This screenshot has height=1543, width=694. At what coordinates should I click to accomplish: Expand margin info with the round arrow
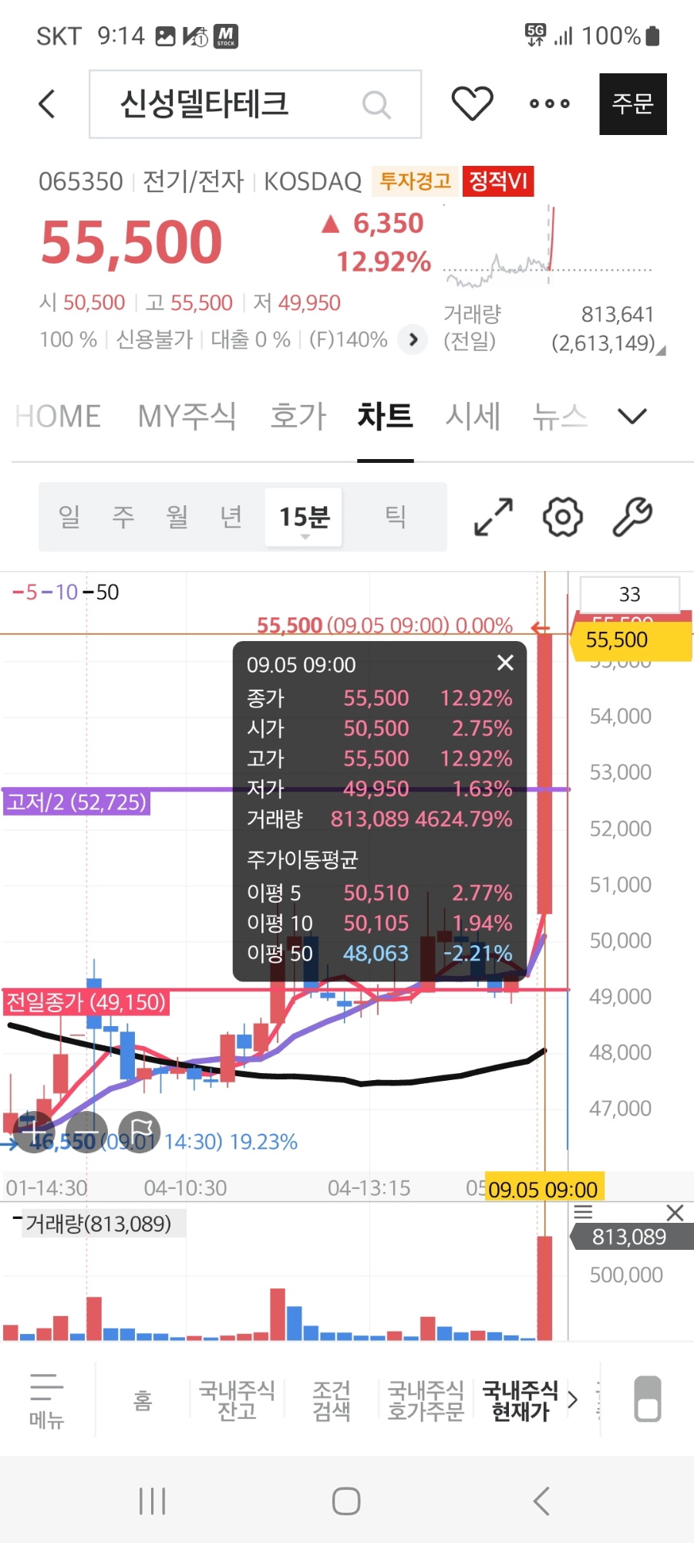pyautogui.click(x=413, y=339)
